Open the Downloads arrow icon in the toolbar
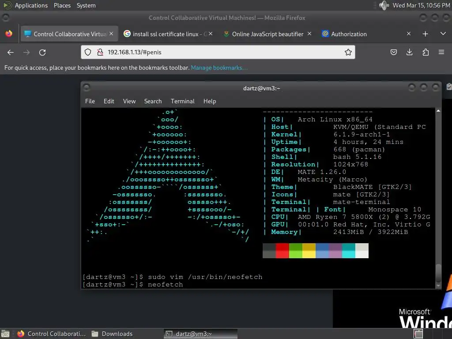452x339 pixels. click(x=409, y=52)
